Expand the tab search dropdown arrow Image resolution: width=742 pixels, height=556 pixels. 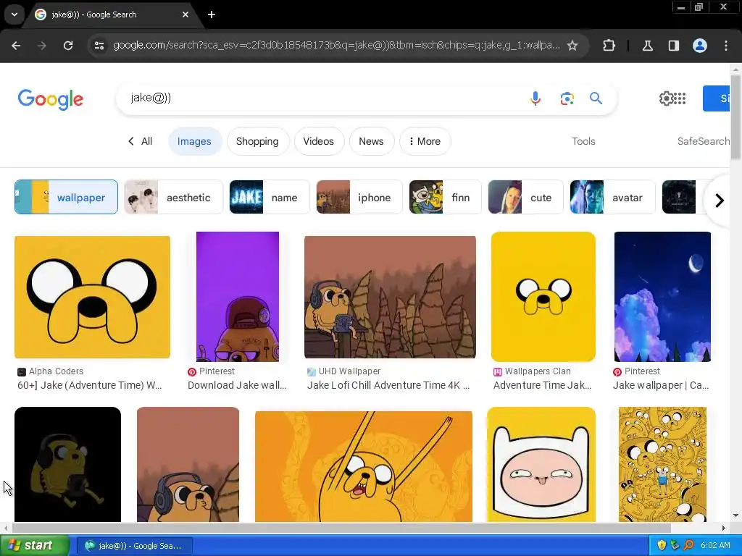[x=14, y=14]
